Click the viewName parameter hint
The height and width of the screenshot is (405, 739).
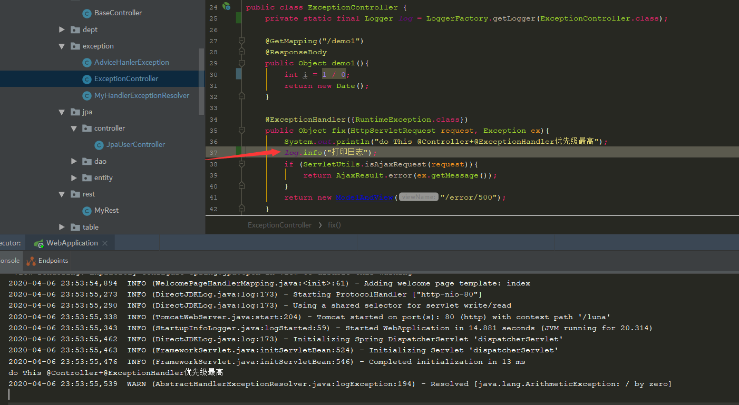[419, 197]
